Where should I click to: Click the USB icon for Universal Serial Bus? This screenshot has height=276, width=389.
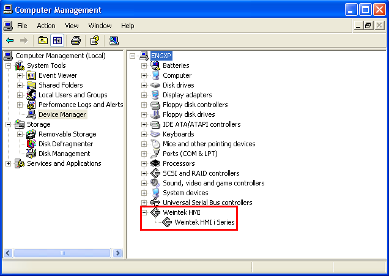tap(155, 203)
